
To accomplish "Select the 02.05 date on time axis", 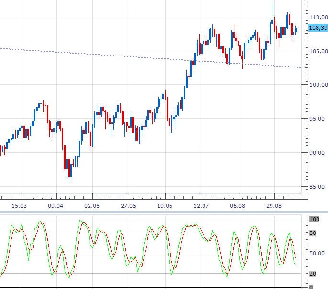I will (91, 205).
